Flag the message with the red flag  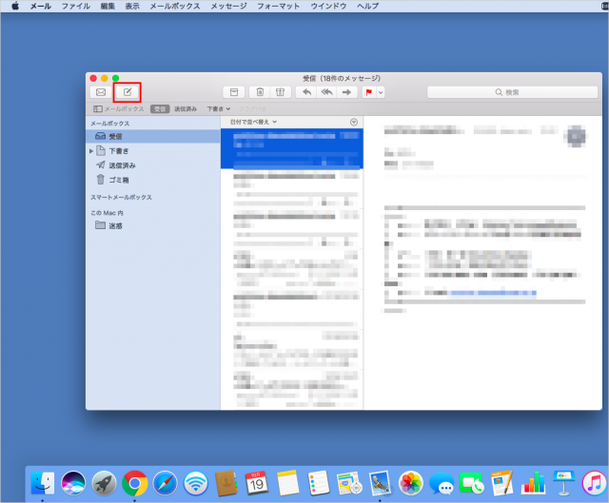point(369,92)
